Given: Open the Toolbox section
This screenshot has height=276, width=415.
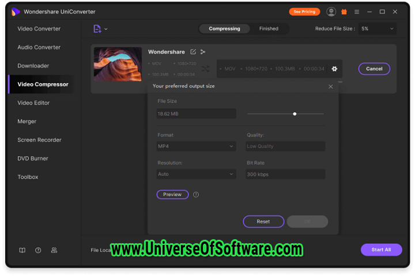Looking at the screenshot, I should click(x=28, y=177).
